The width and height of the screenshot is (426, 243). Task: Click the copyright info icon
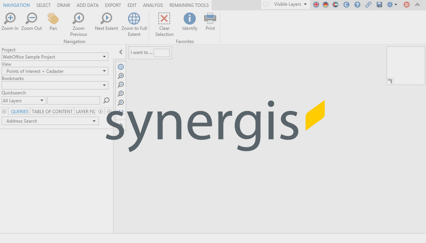(x=346, y=5)
